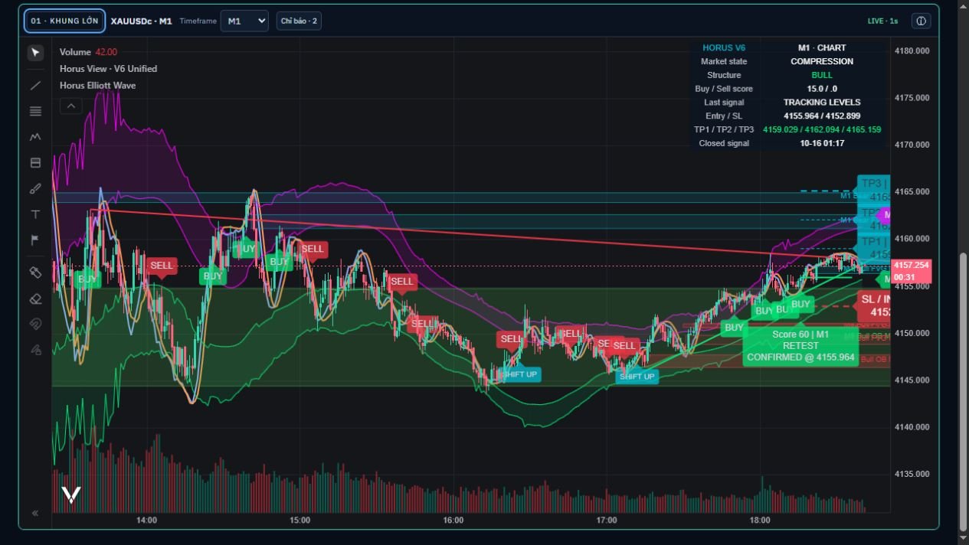Click the TRACKING LEVELS last signal value

click(x=822, y=103)
